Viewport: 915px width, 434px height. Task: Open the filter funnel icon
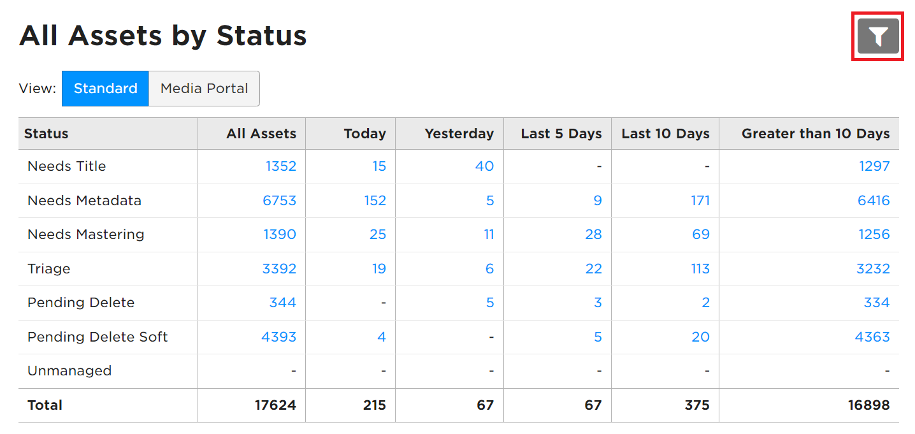(878, 36)
